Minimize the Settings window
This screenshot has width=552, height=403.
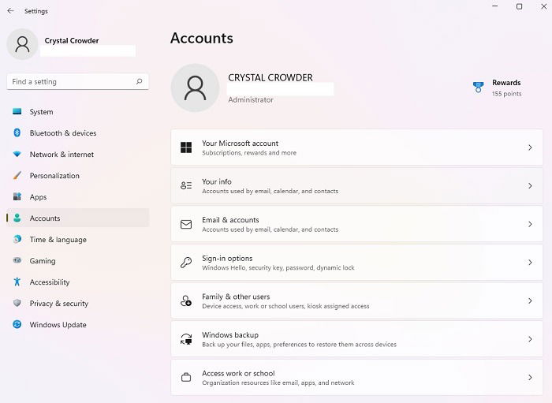(x=495, y=6)
